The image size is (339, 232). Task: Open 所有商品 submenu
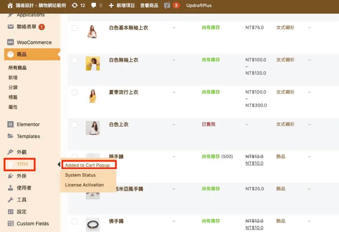[17, 68]
